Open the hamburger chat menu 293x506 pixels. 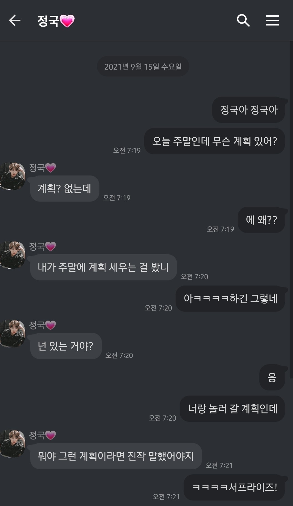[x=272, y=21]
